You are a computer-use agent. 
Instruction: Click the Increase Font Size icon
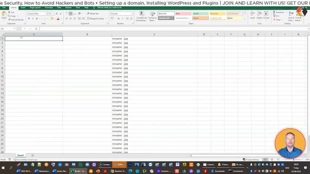pos(57,14)
